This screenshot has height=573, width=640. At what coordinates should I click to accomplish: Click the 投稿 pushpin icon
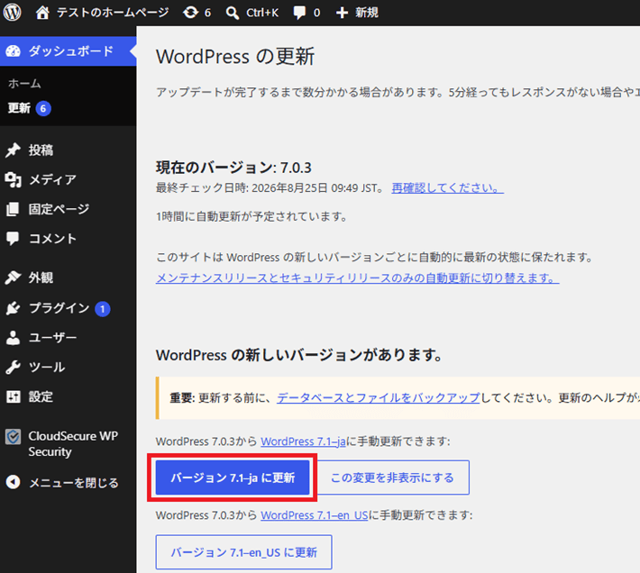pyautogui.click(x=13, y=150)
